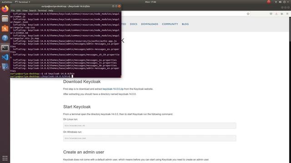Click the 'On Windows run:' label
Viewport: 291px width, 163px height.
[x=72, y=132]
